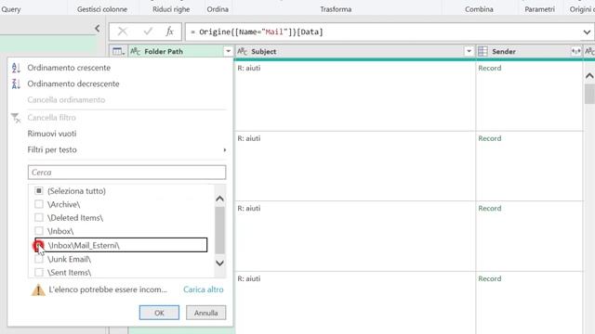595x334 pixels.
Task: Click inside the formula bar text
Action: pyautogui.click(x=257, y=32)
